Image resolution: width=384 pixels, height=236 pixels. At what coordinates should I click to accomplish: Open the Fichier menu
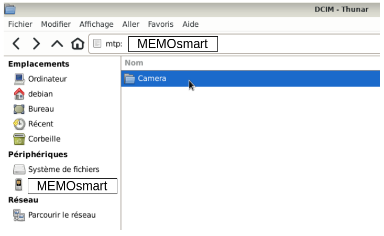point(20,24)
